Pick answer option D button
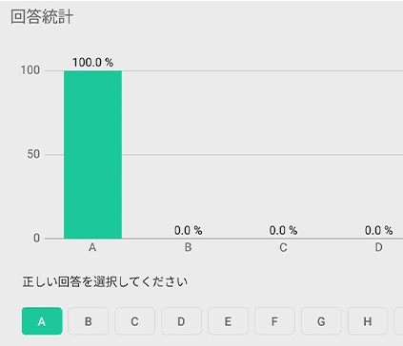Screen dimensions: 403x346 click(181, 321)
